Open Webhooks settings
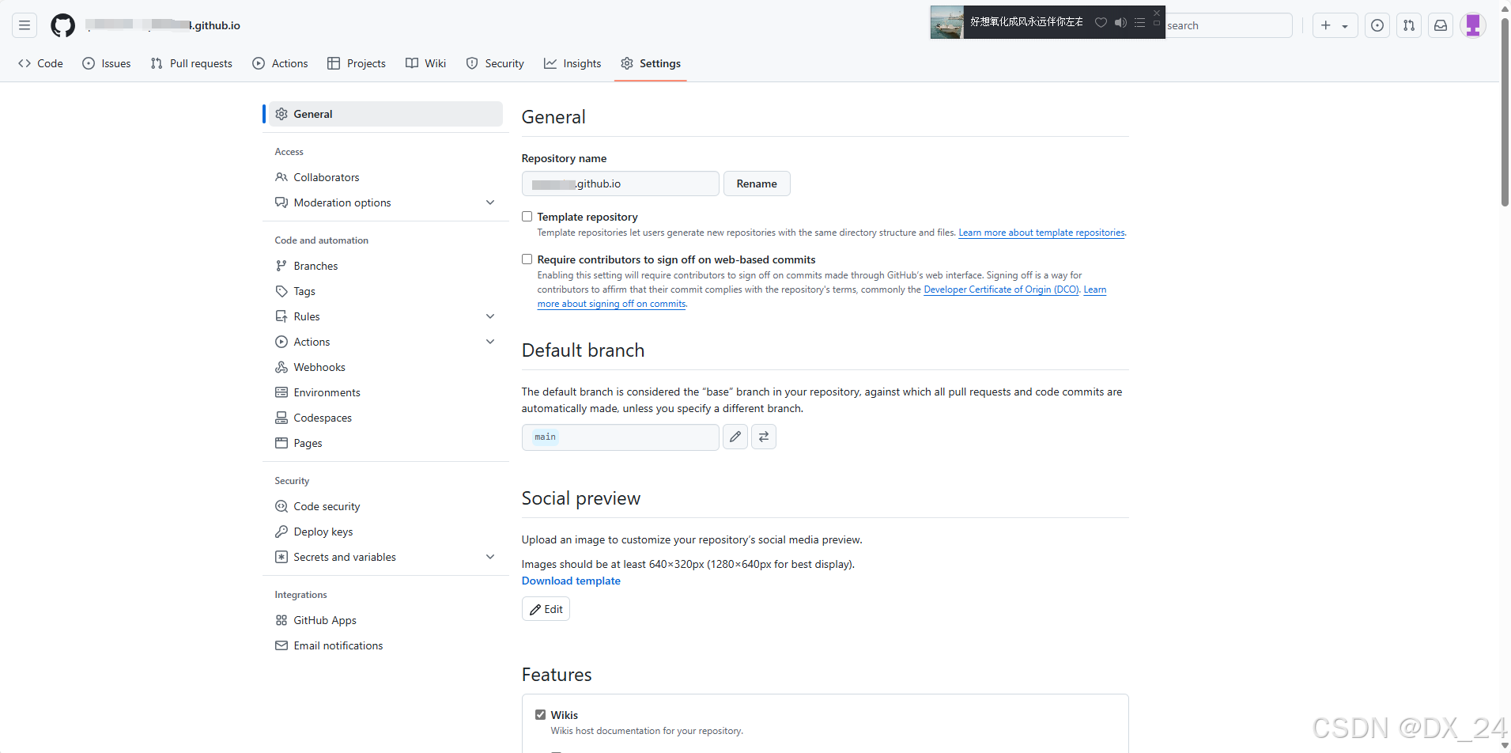Image resolution: width=1511 pixels, height=753 pixels. tap(386, 367)
